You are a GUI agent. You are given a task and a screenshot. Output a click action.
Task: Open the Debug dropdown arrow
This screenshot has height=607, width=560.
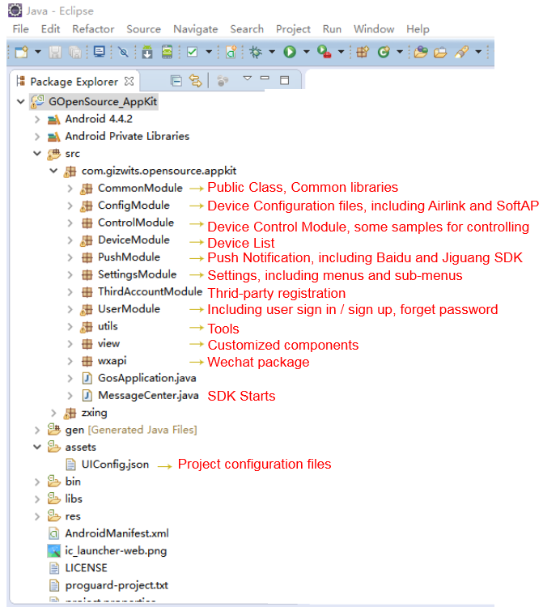pos(272,52)
